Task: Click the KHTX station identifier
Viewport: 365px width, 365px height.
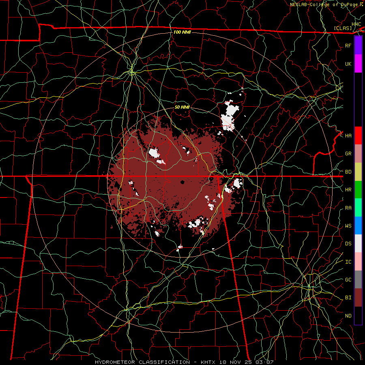Action: click(208, 362)
